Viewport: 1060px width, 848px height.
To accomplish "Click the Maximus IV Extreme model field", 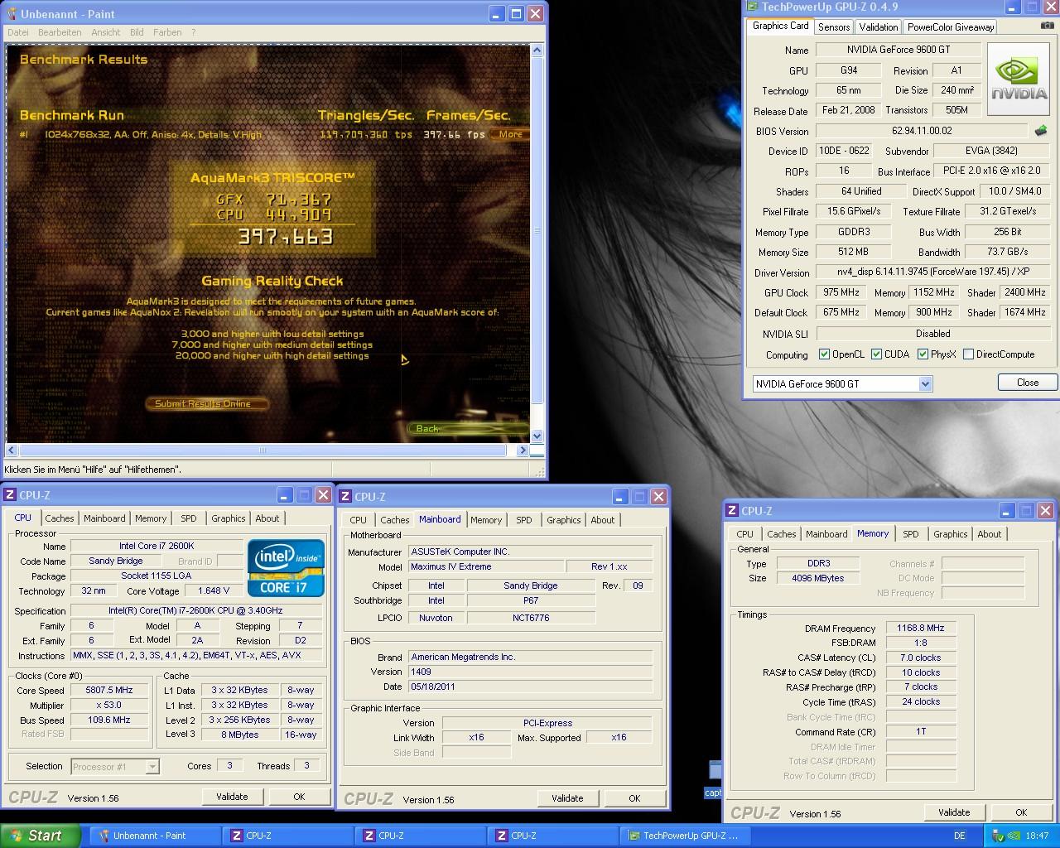I will (x=486, y=567).
